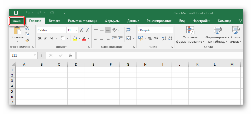Click the Copy icon
Screen dimensions: 252x114
(27, 34)
